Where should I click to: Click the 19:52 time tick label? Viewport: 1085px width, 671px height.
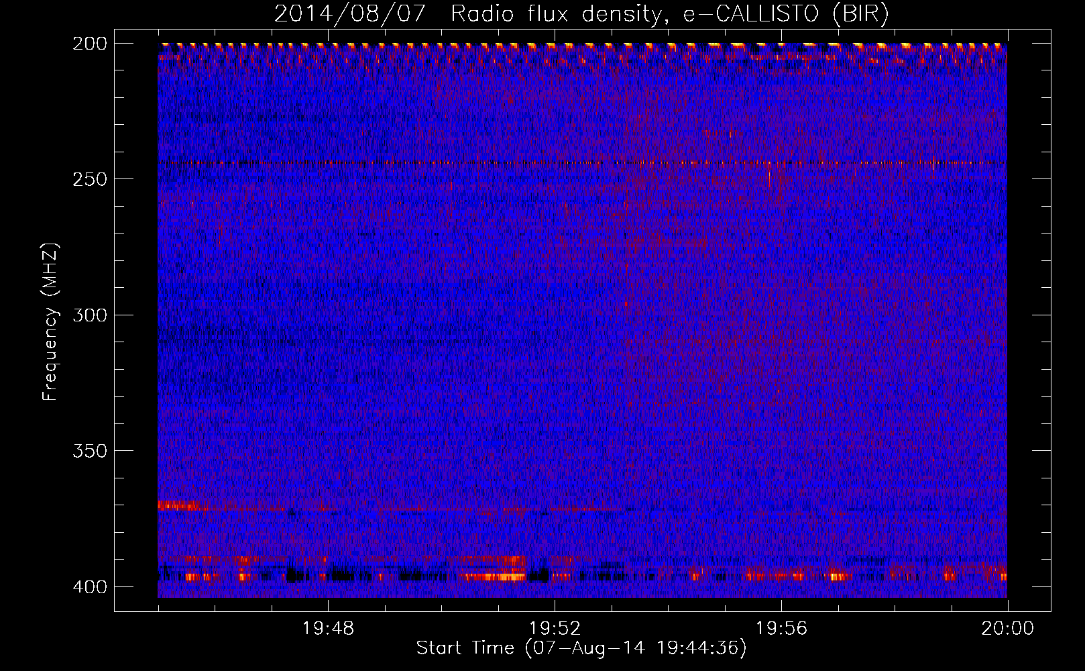(555, 629)
